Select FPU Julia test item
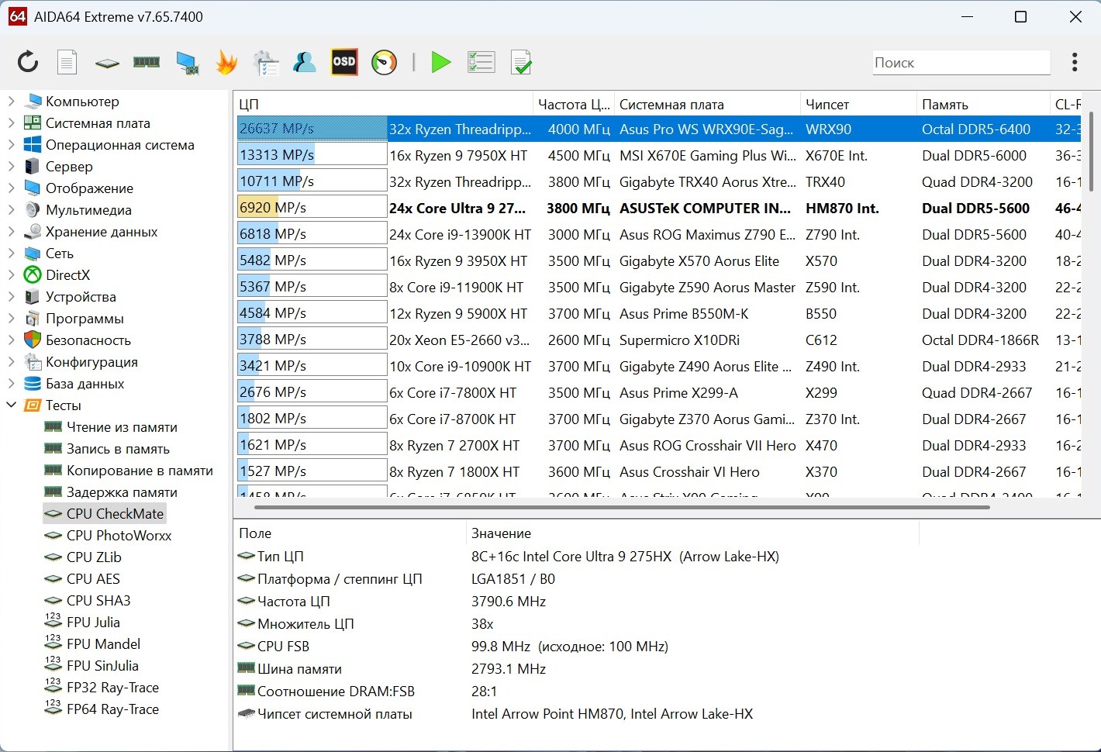The image size is (1101, 752). [x=93, y=622]
